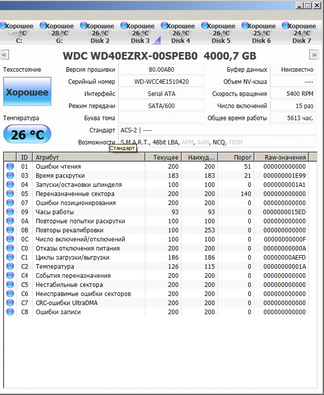Click status icon for CRC-ошибки UltraDMA row
The height and width of the screenshot is (395, 324).
[x=10, y=303]
